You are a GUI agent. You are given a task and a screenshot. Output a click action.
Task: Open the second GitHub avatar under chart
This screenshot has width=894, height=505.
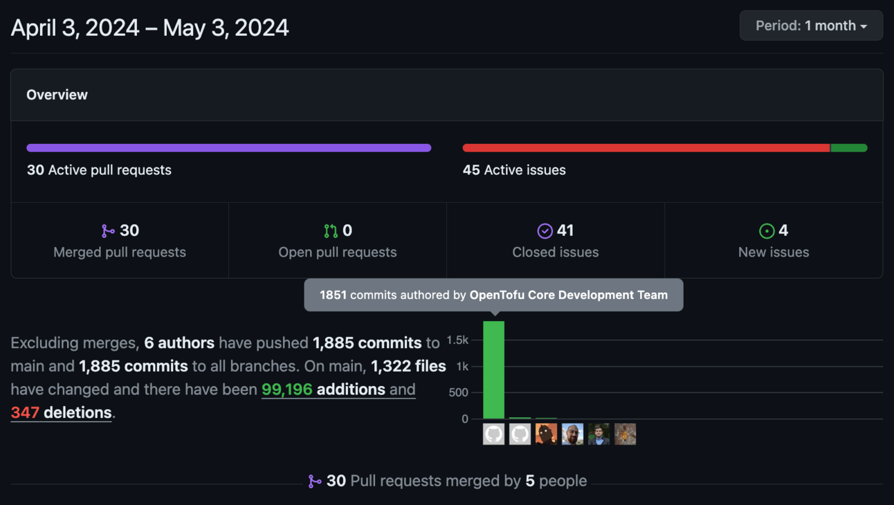click(x=520, y=434)
